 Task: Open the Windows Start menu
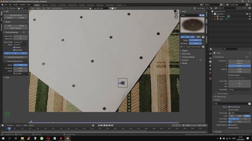click(x=3, y=138)
